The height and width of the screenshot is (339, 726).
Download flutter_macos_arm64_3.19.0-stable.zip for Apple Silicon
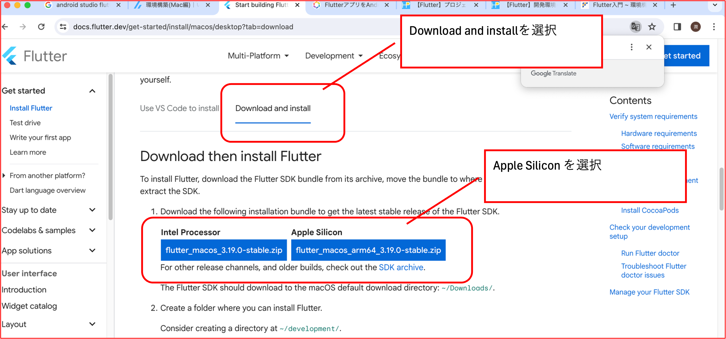368,250
